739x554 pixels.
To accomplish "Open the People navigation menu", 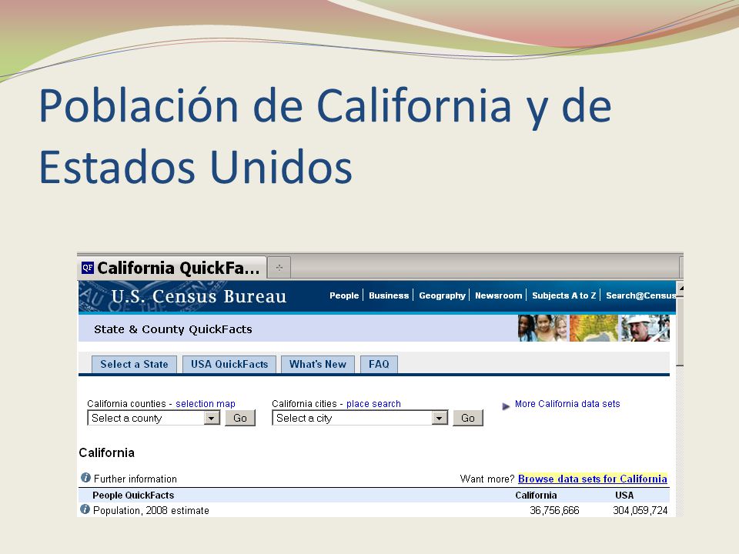I will [344, 295].
